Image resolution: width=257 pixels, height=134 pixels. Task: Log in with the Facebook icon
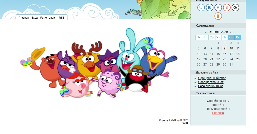(x=218, y=8)
